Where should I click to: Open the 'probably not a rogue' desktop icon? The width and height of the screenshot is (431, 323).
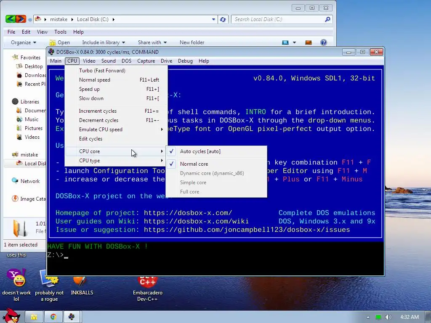point(49,278)
